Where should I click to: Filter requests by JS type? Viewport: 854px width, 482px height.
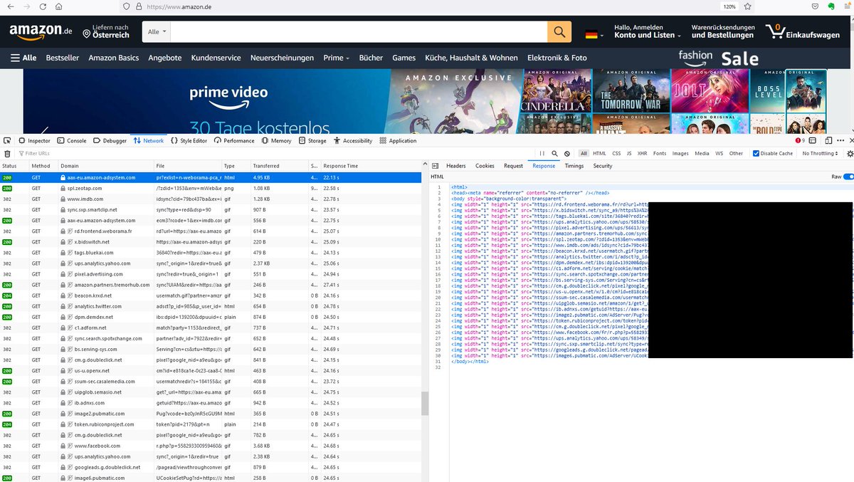point(629,153)
